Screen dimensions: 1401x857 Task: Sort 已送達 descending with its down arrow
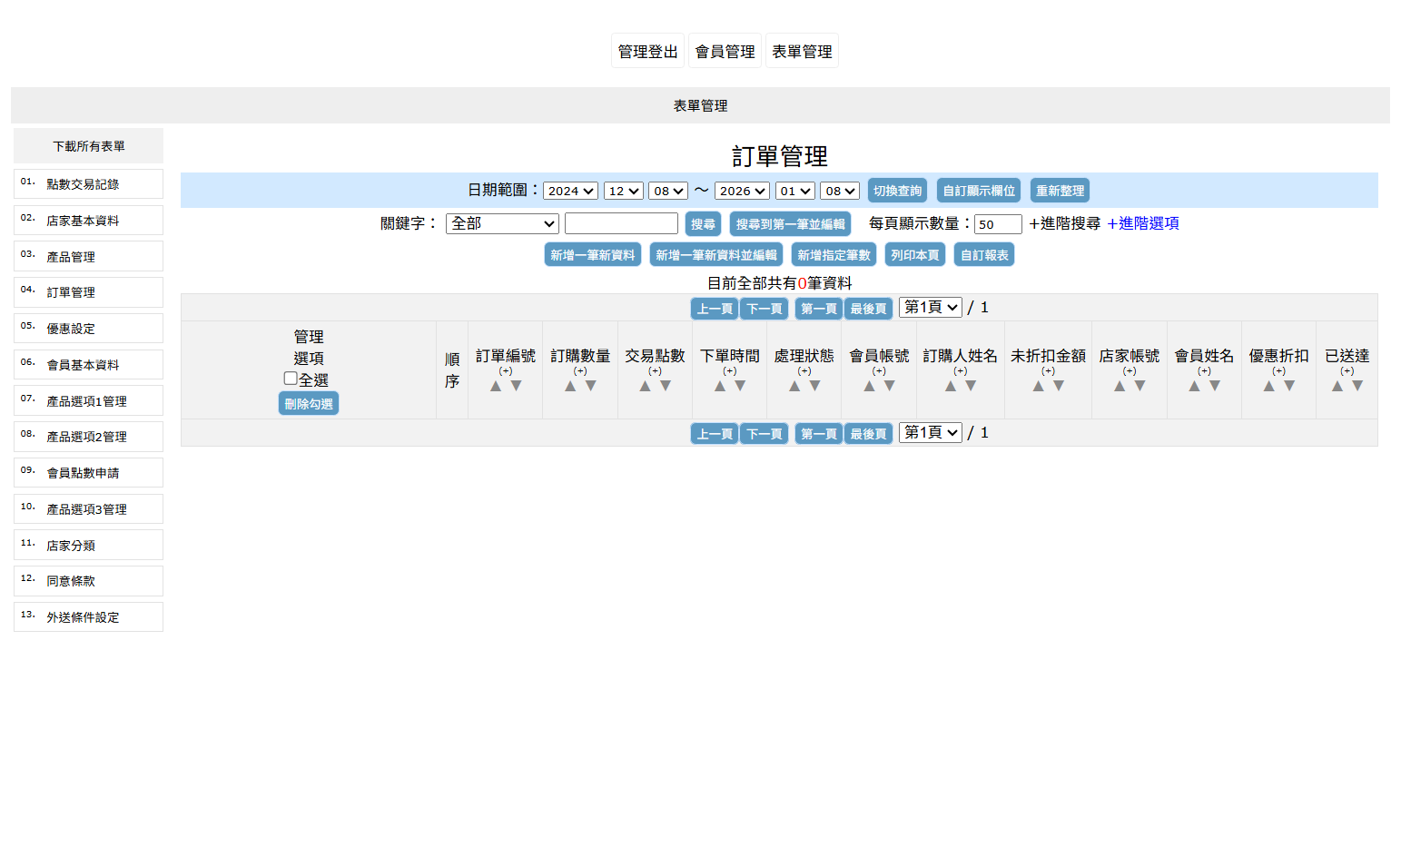1357,386
